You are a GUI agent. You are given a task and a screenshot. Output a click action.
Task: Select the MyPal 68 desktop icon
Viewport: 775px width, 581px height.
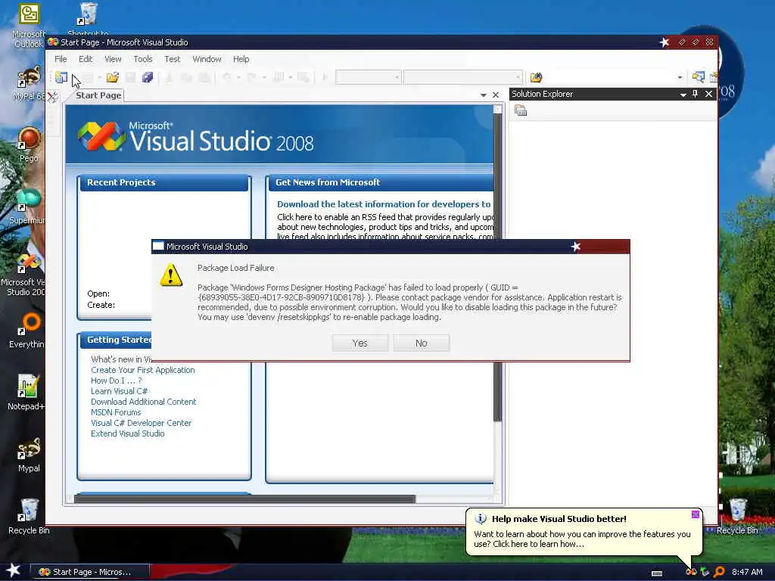click(29, 83)
